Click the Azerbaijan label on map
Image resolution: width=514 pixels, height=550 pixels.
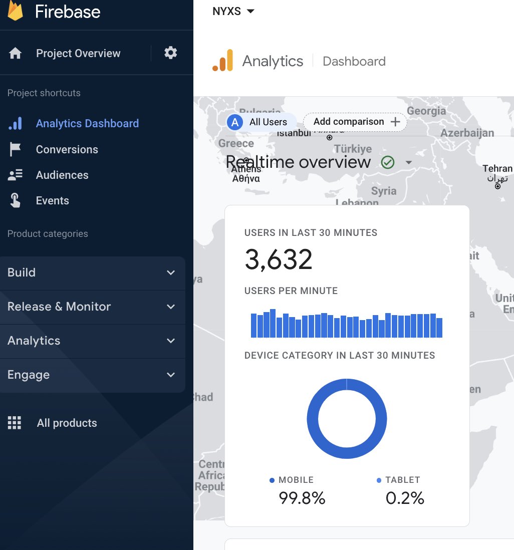pos(467,133)
